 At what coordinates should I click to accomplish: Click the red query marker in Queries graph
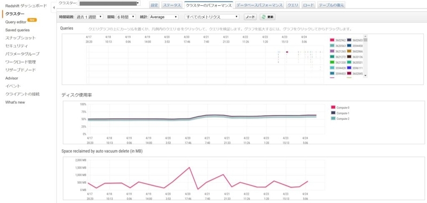click(x=287, y=52)
